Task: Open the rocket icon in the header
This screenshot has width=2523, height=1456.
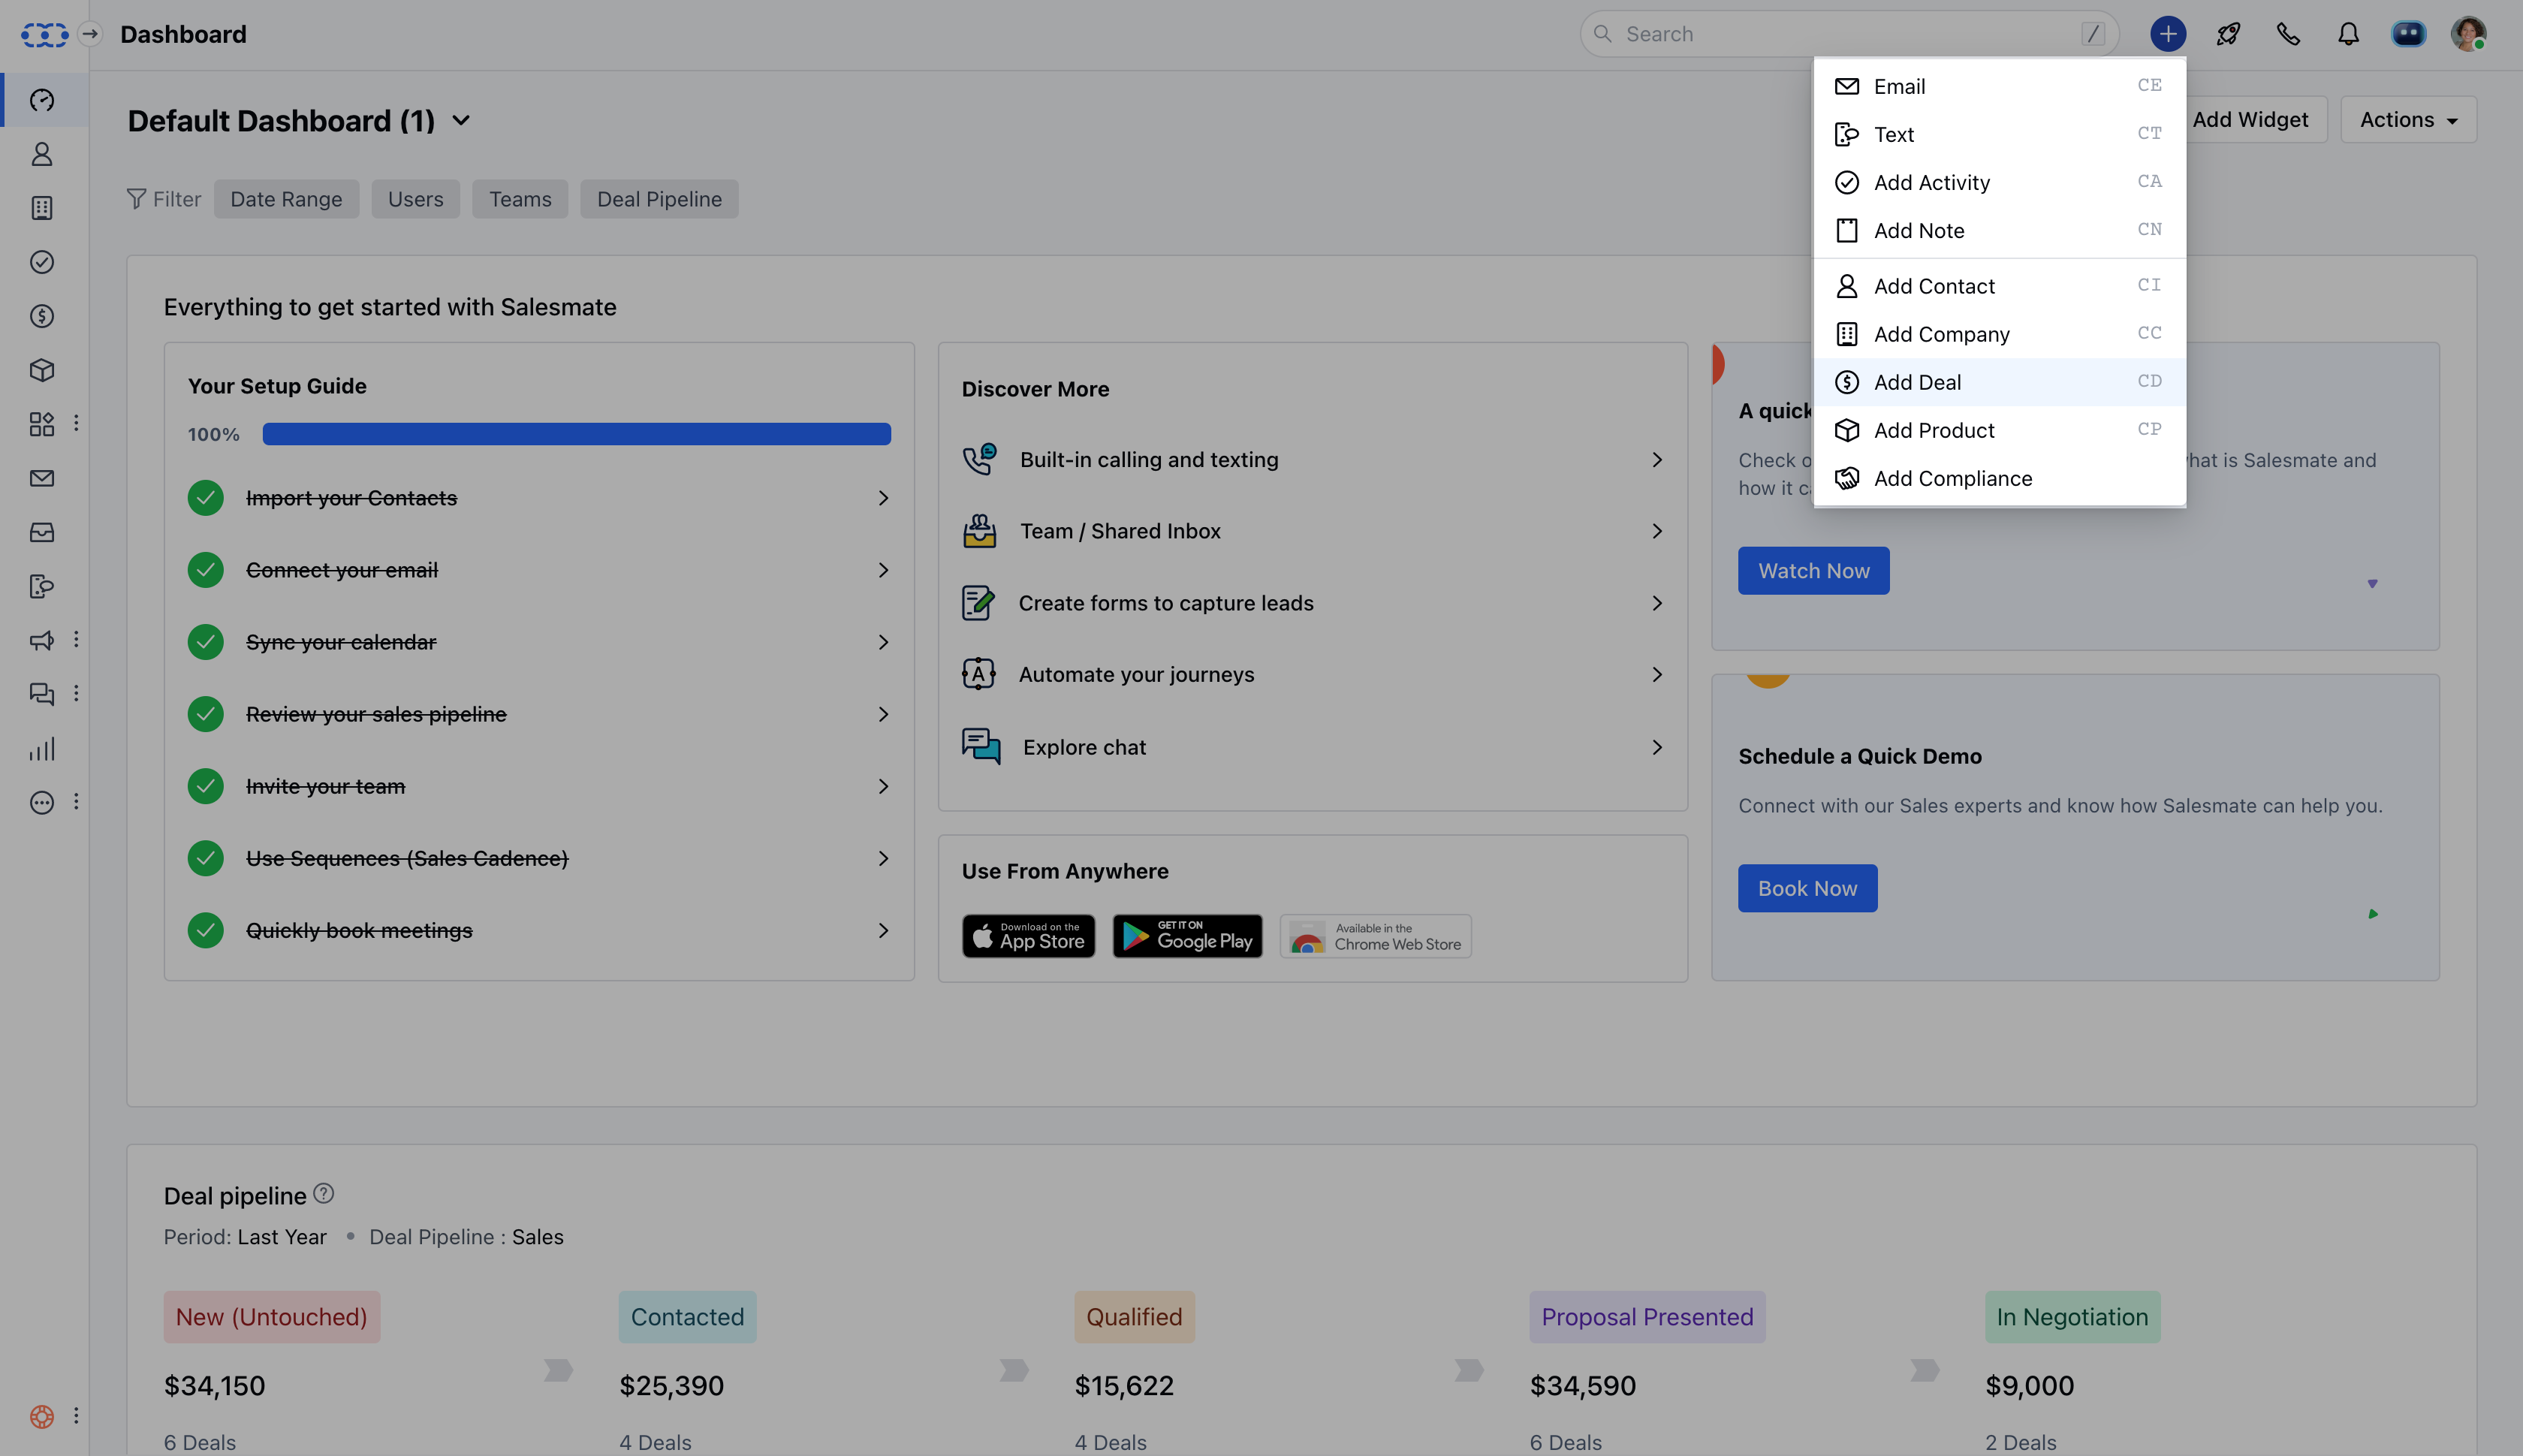Action: click(x=2228, y=34)
